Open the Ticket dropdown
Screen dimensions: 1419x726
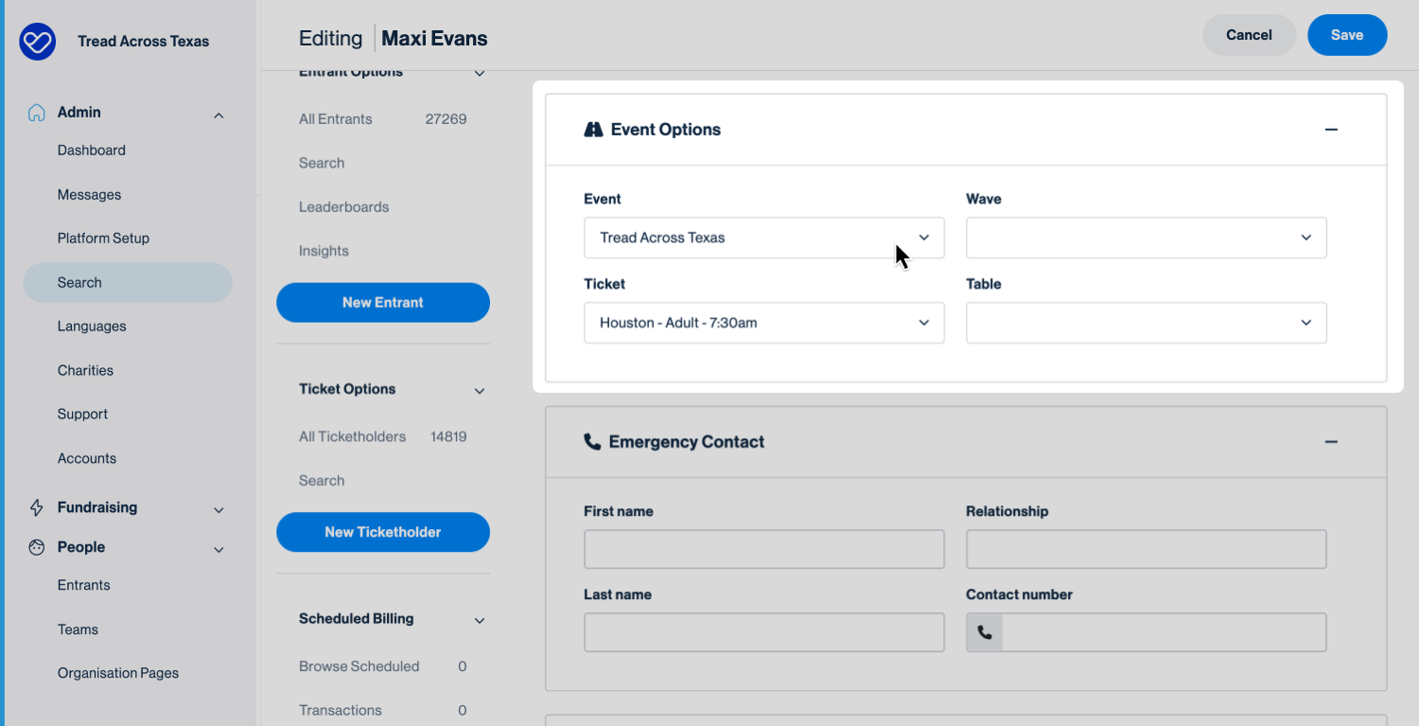click(763, 323)
